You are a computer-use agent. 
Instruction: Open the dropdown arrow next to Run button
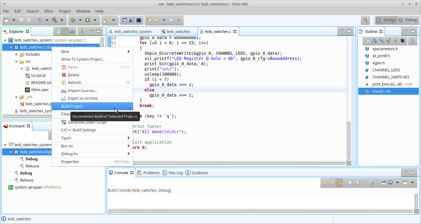pyautogui.click(x=95, y=20)
